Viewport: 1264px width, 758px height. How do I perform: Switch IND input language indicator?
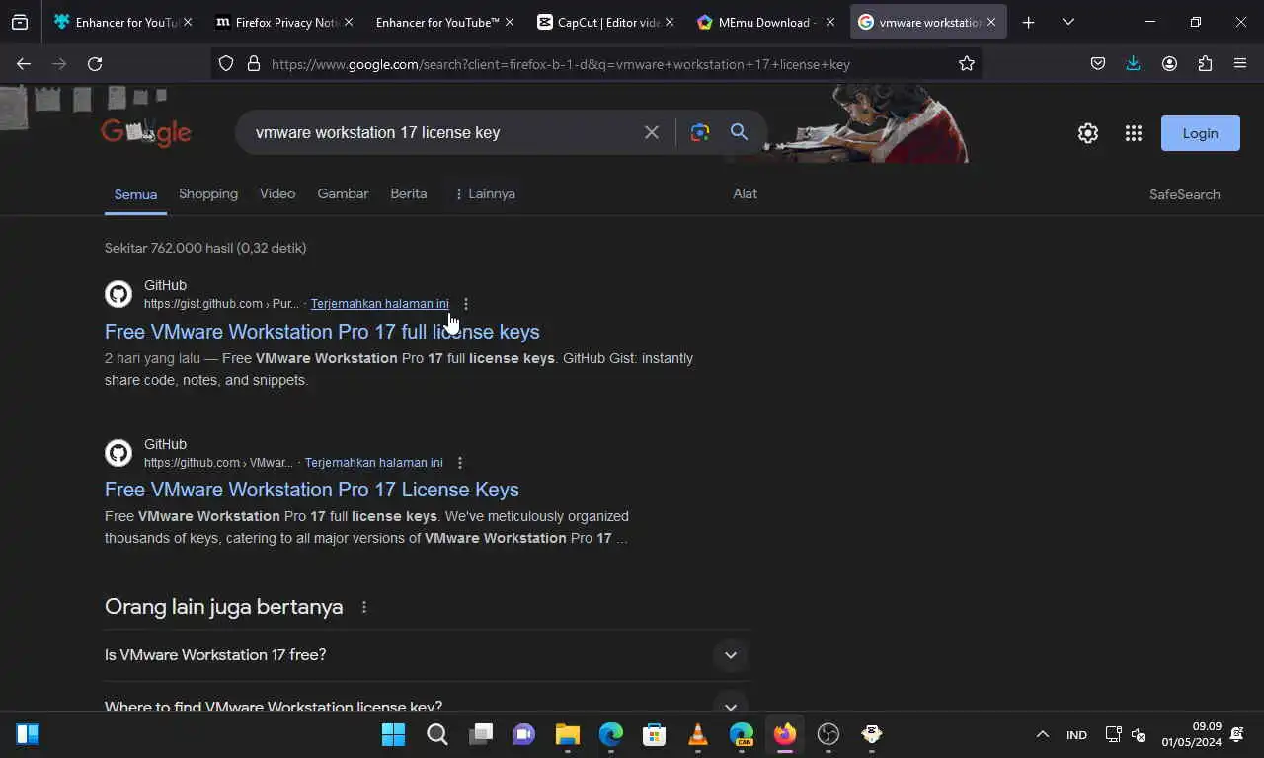pos(1076,735)
